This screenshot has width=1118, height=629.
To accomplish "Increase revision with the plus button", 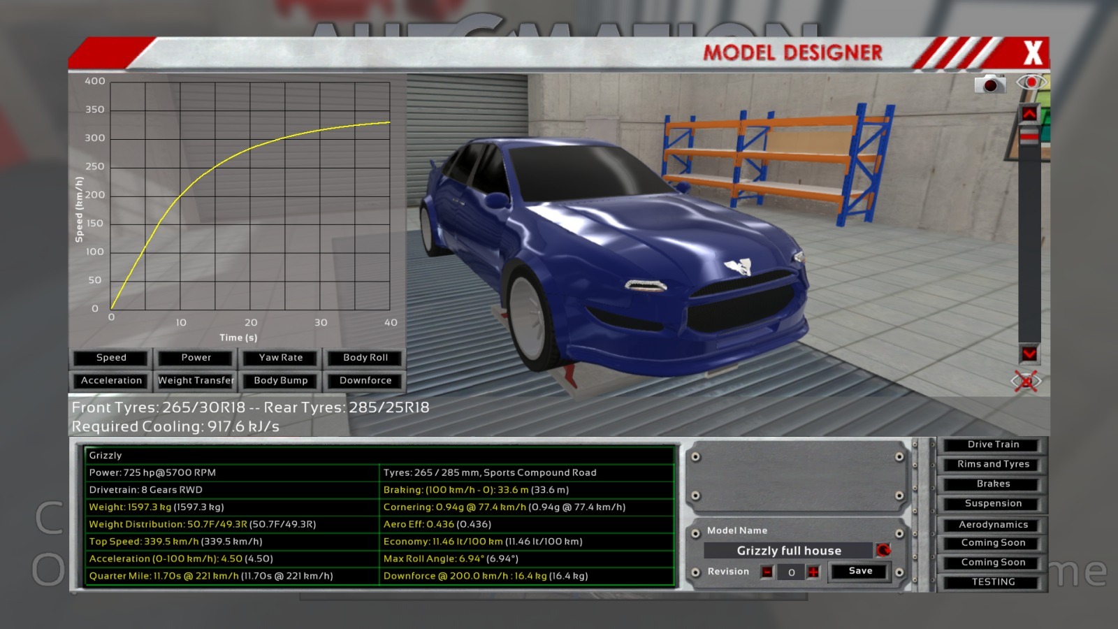I will click(813, 572).
